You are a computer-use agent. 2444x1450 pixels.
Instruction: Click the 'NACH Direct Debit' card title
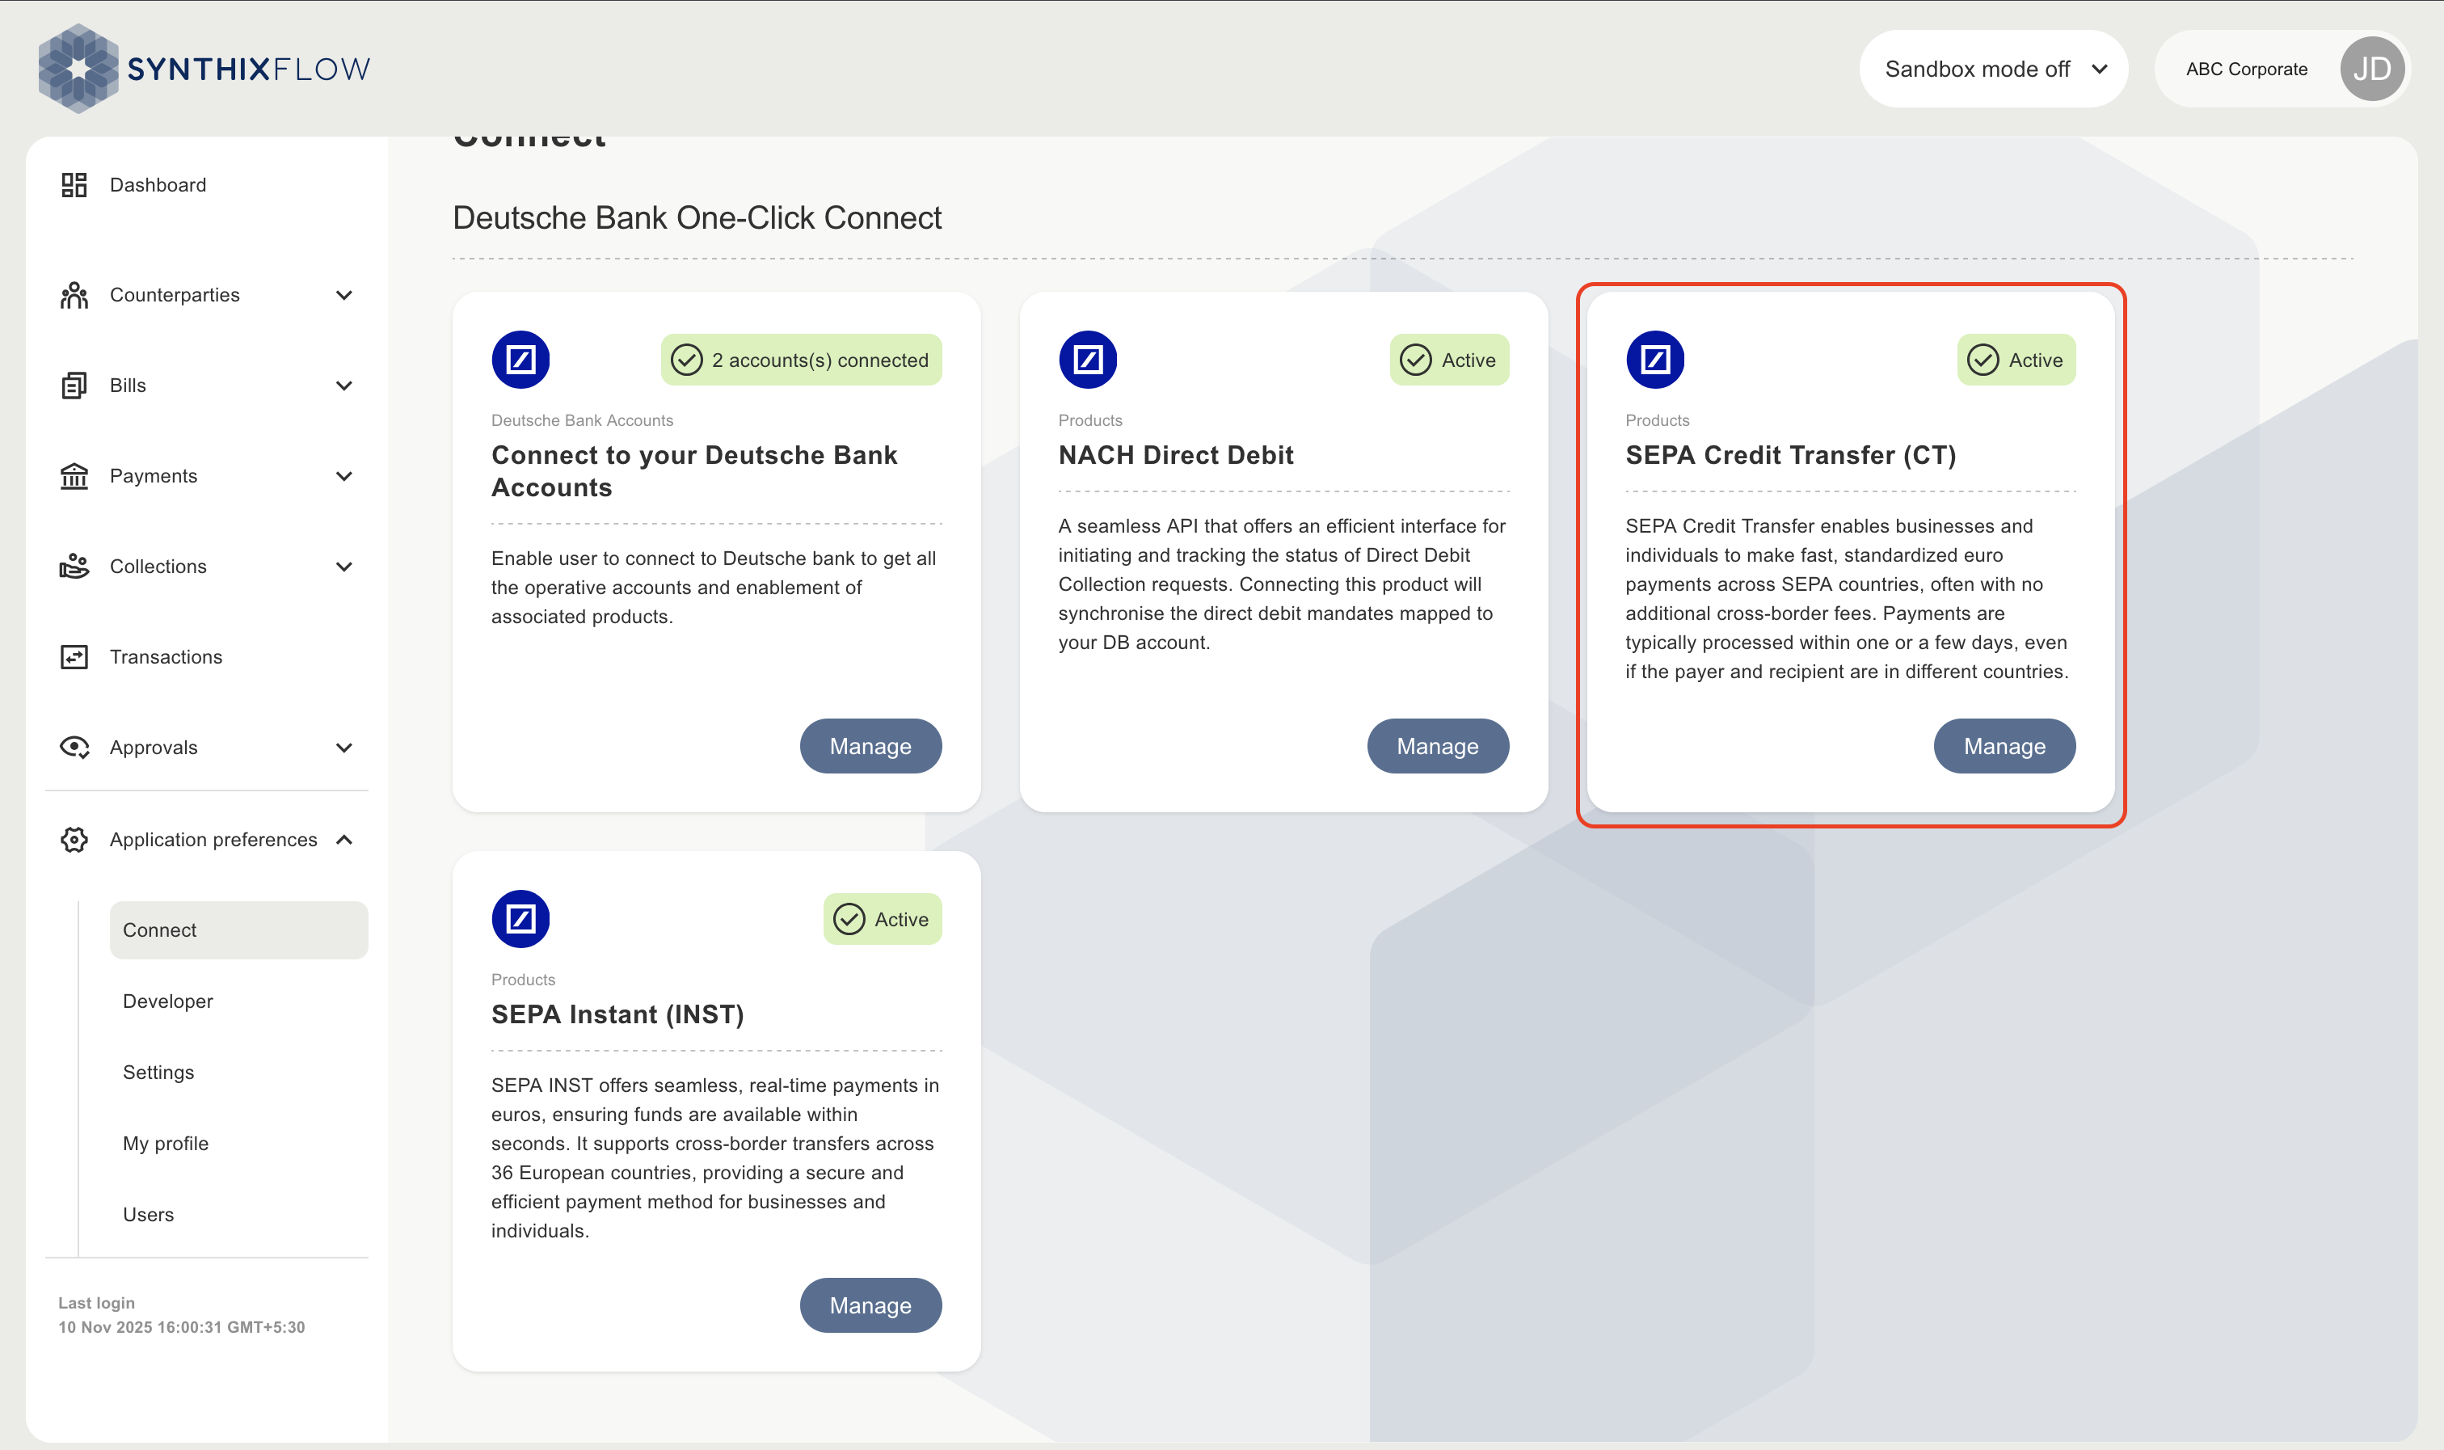1176,455
